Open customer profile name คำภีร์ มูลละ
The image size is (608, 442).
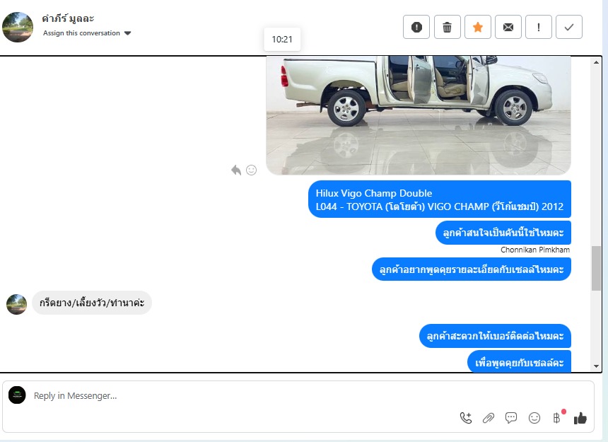tap(69, 18)
